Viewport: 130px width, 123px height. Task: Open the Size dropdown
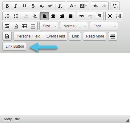[49, 26]
